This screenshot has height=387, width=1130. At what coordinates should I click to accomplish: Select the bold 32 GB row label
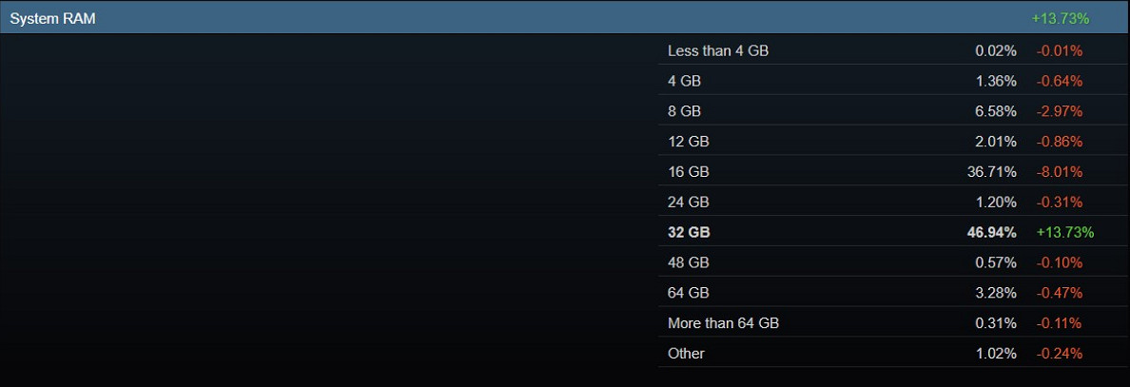(689, 232)
